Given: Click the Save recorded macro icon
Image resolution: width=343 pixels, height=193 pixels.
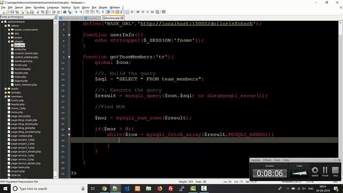Looking at the screenshot, I should (157, 12).
